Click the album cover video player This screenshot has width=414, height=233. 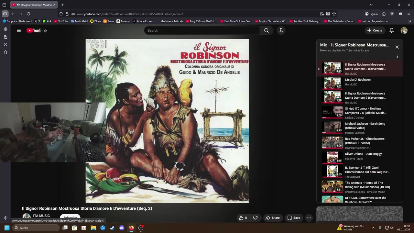[167, 121]
